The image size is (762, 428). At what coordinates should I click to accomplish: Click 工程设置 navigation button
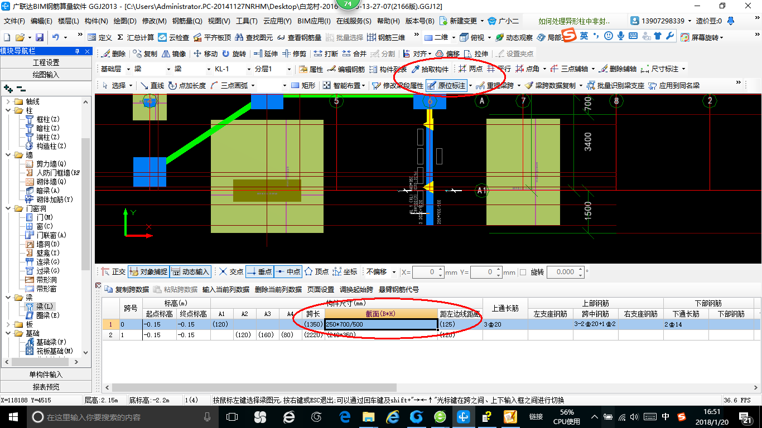46,62
